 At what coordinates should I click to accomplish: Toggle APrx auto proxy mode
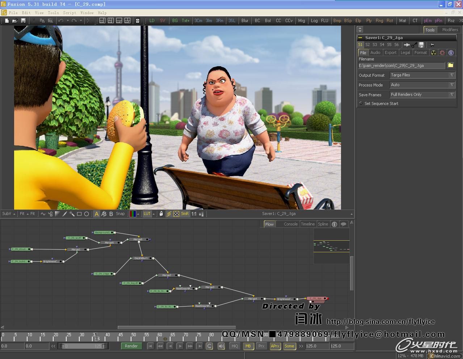(275, 346)
